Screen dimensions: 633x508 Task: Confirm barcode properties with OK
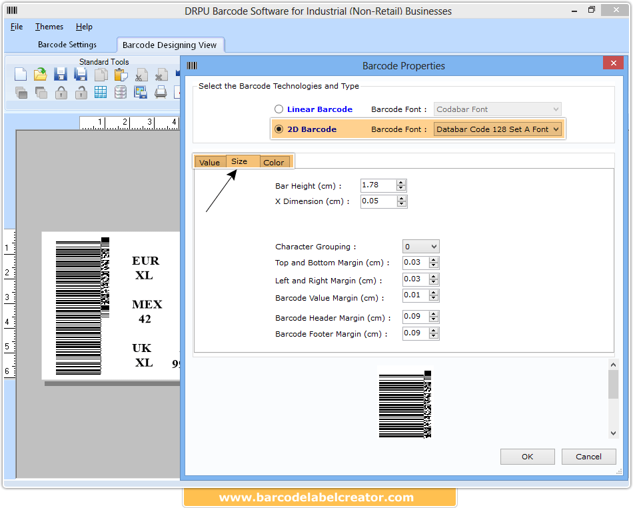point(527,457)
